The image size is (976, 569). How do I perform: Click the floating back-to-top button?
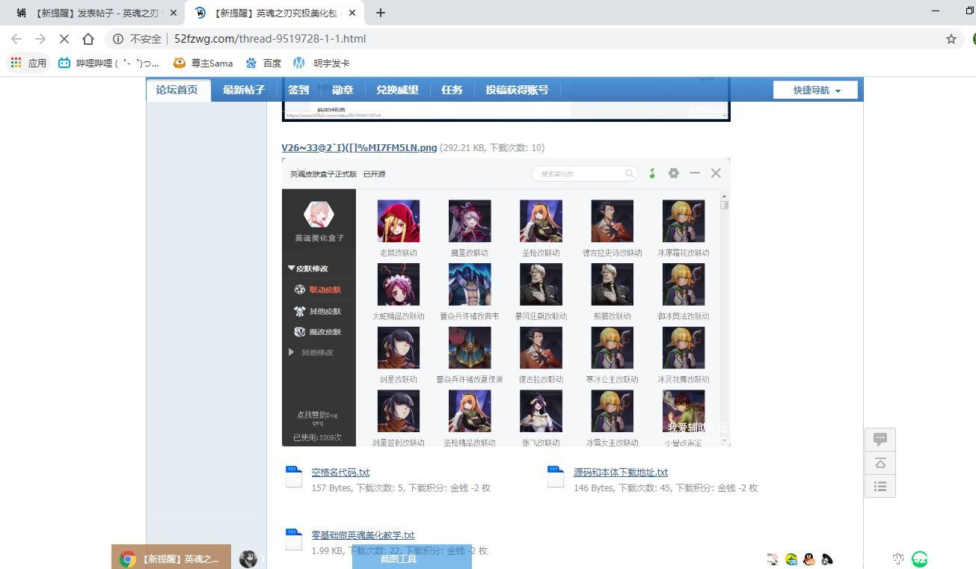pyautogui.click(x=880, y=463)
